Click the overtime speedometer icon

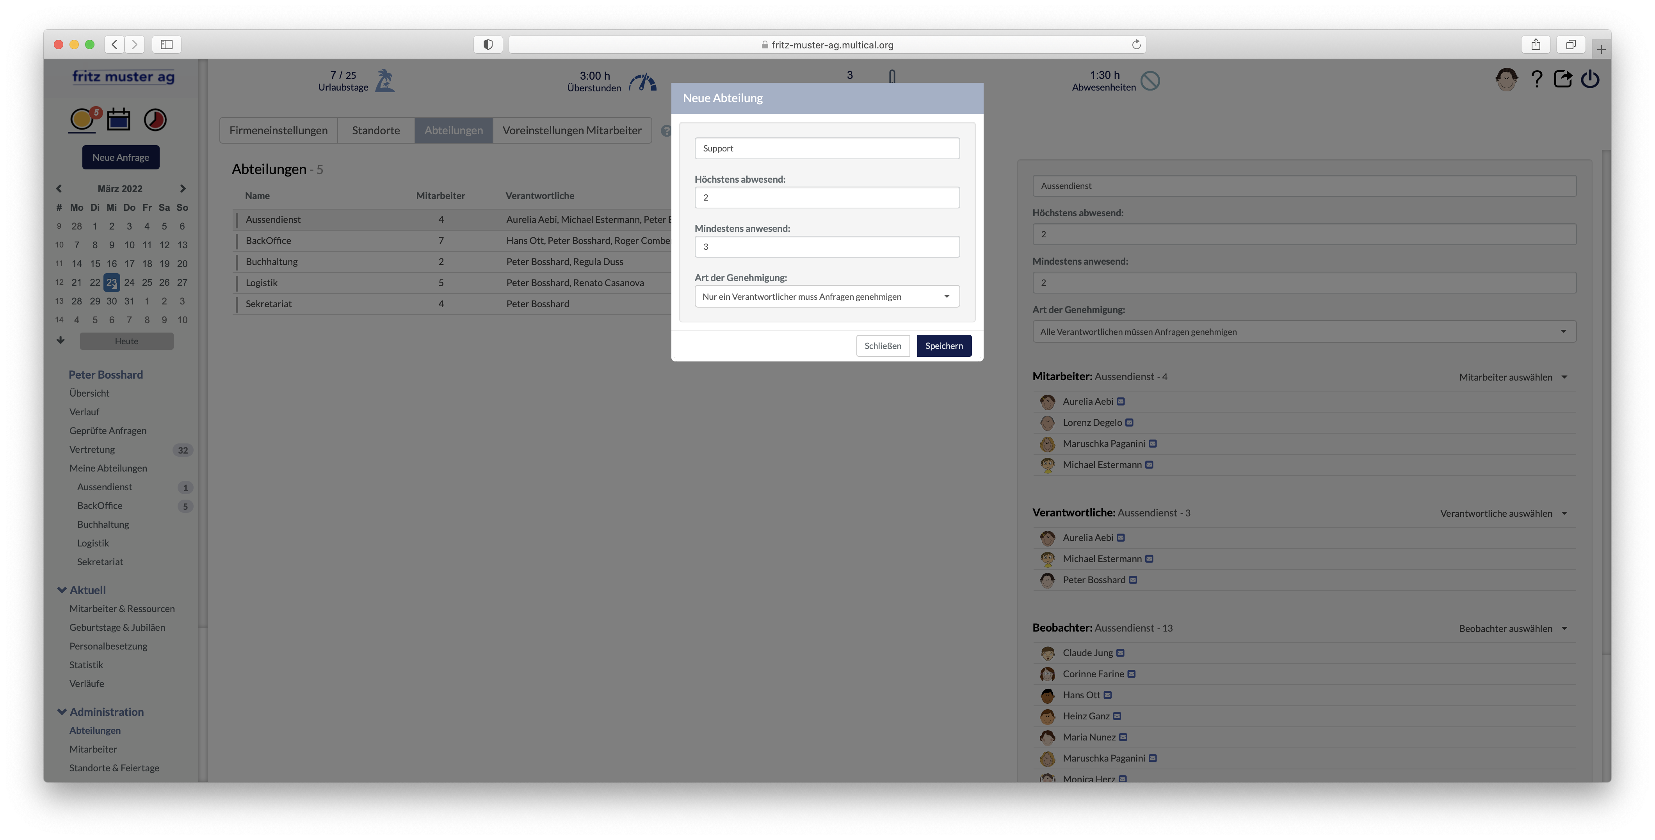(642, 82)
